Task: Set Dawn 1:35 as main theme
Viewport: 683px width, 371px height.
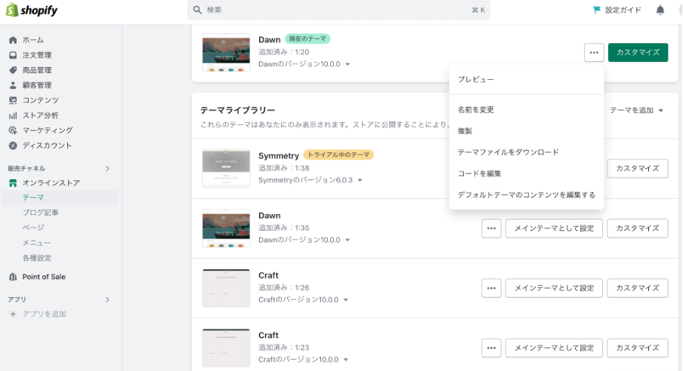Action: pyautogui.click(x=554, y=228)
